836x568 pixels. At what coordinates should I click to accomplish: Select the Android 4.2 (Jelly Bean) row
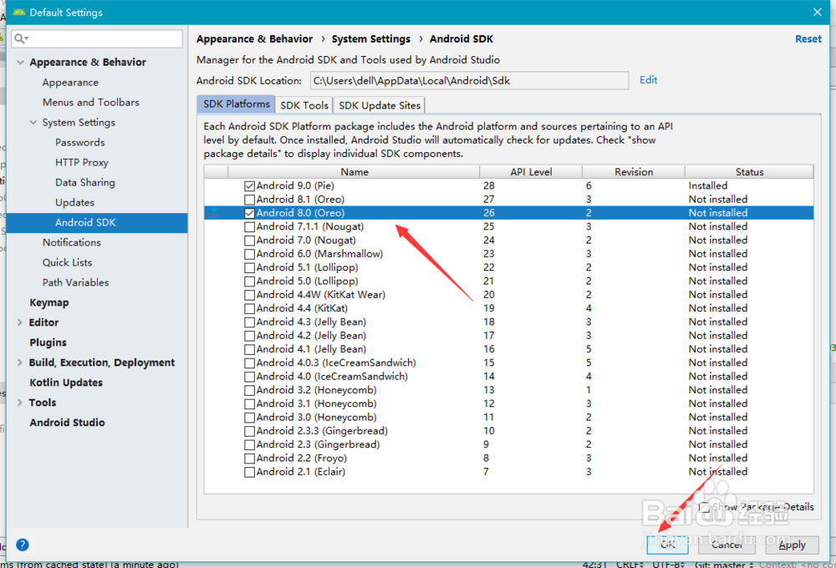[x=508, y=336]
